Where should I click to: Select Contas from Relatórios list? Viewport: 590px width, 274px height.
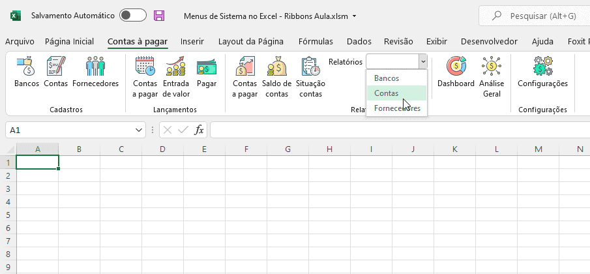pyautogui.click(x=396, y=93)
